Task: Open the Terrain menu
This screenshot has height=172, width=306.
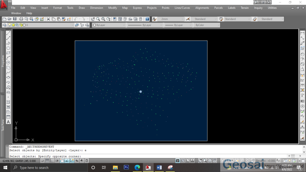Action: click(245, 8)
